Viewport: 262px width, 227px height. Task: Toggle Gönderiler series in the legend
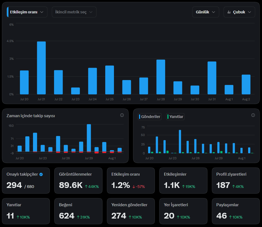pyautogui.click(x=150, y=117)
